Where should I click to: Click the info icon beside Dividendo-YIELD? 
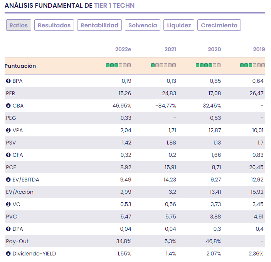coord(8,254)
